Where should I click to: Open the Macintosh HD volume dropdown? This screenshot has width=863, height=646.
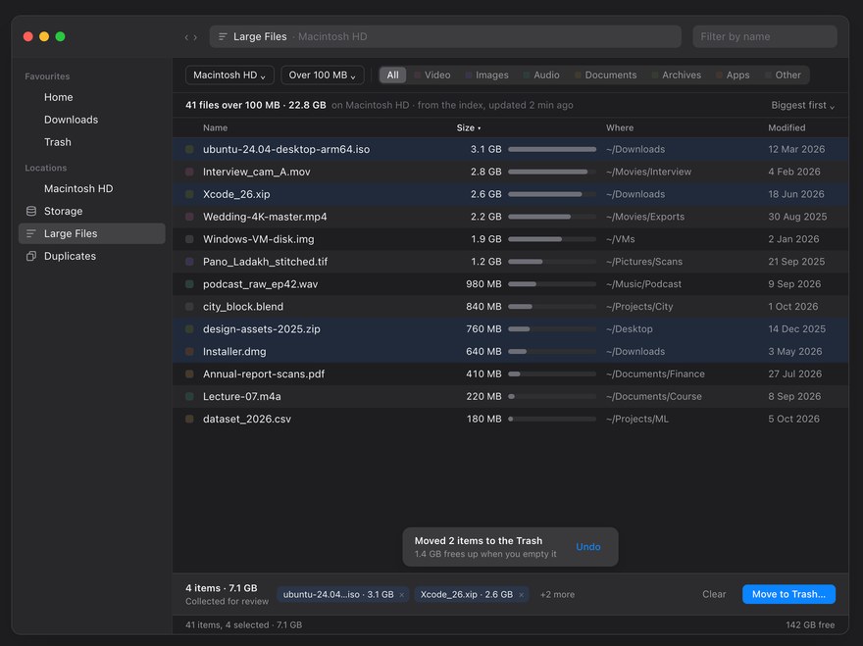pos(229,75)
